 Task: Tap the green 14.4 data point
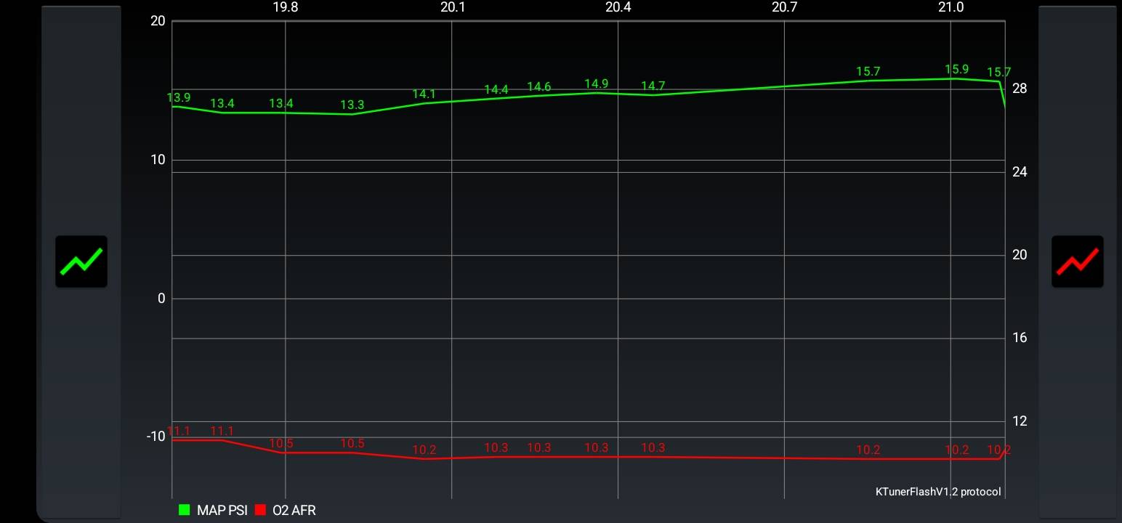click(496, 90)
